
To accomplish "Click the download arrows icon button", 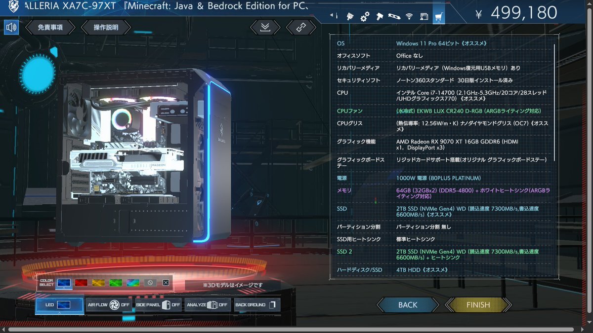I will pos(265,27).
